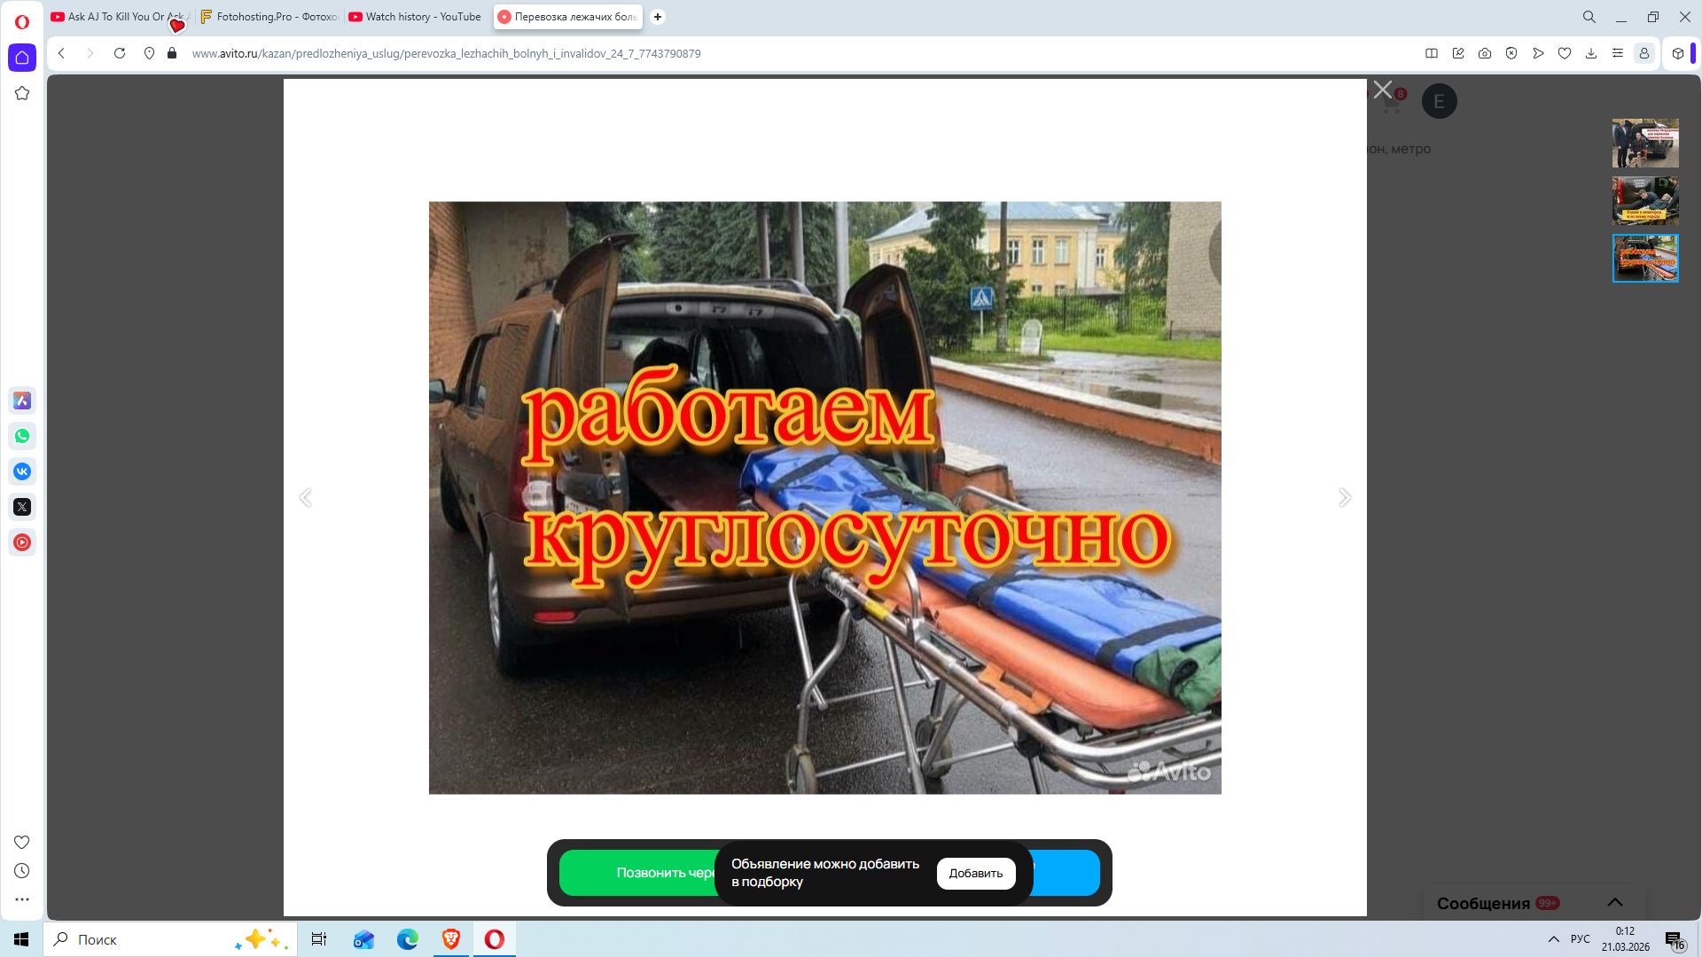Open VK messenger sidebar icon

point(22,471)
